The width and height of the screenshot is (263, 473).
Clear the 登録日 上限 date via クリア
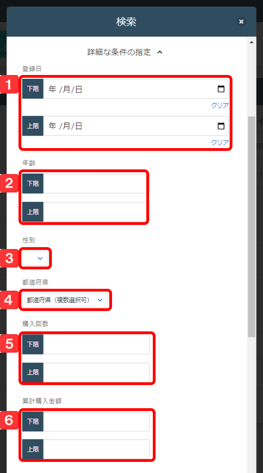(x=219, y=143)
